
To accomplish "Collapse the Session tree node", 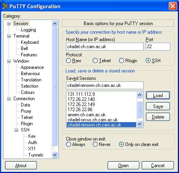I will point(9,23).
